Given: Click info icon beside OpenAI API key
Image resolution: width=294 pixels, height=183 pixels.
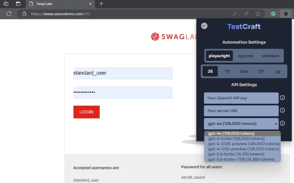Looking at the screenshot, I should click(x=283, y=98).
